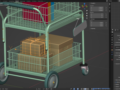The image size is (120, 90).
Task: Toggle lock on Rotation Y
Action: (x=106, y=16)
